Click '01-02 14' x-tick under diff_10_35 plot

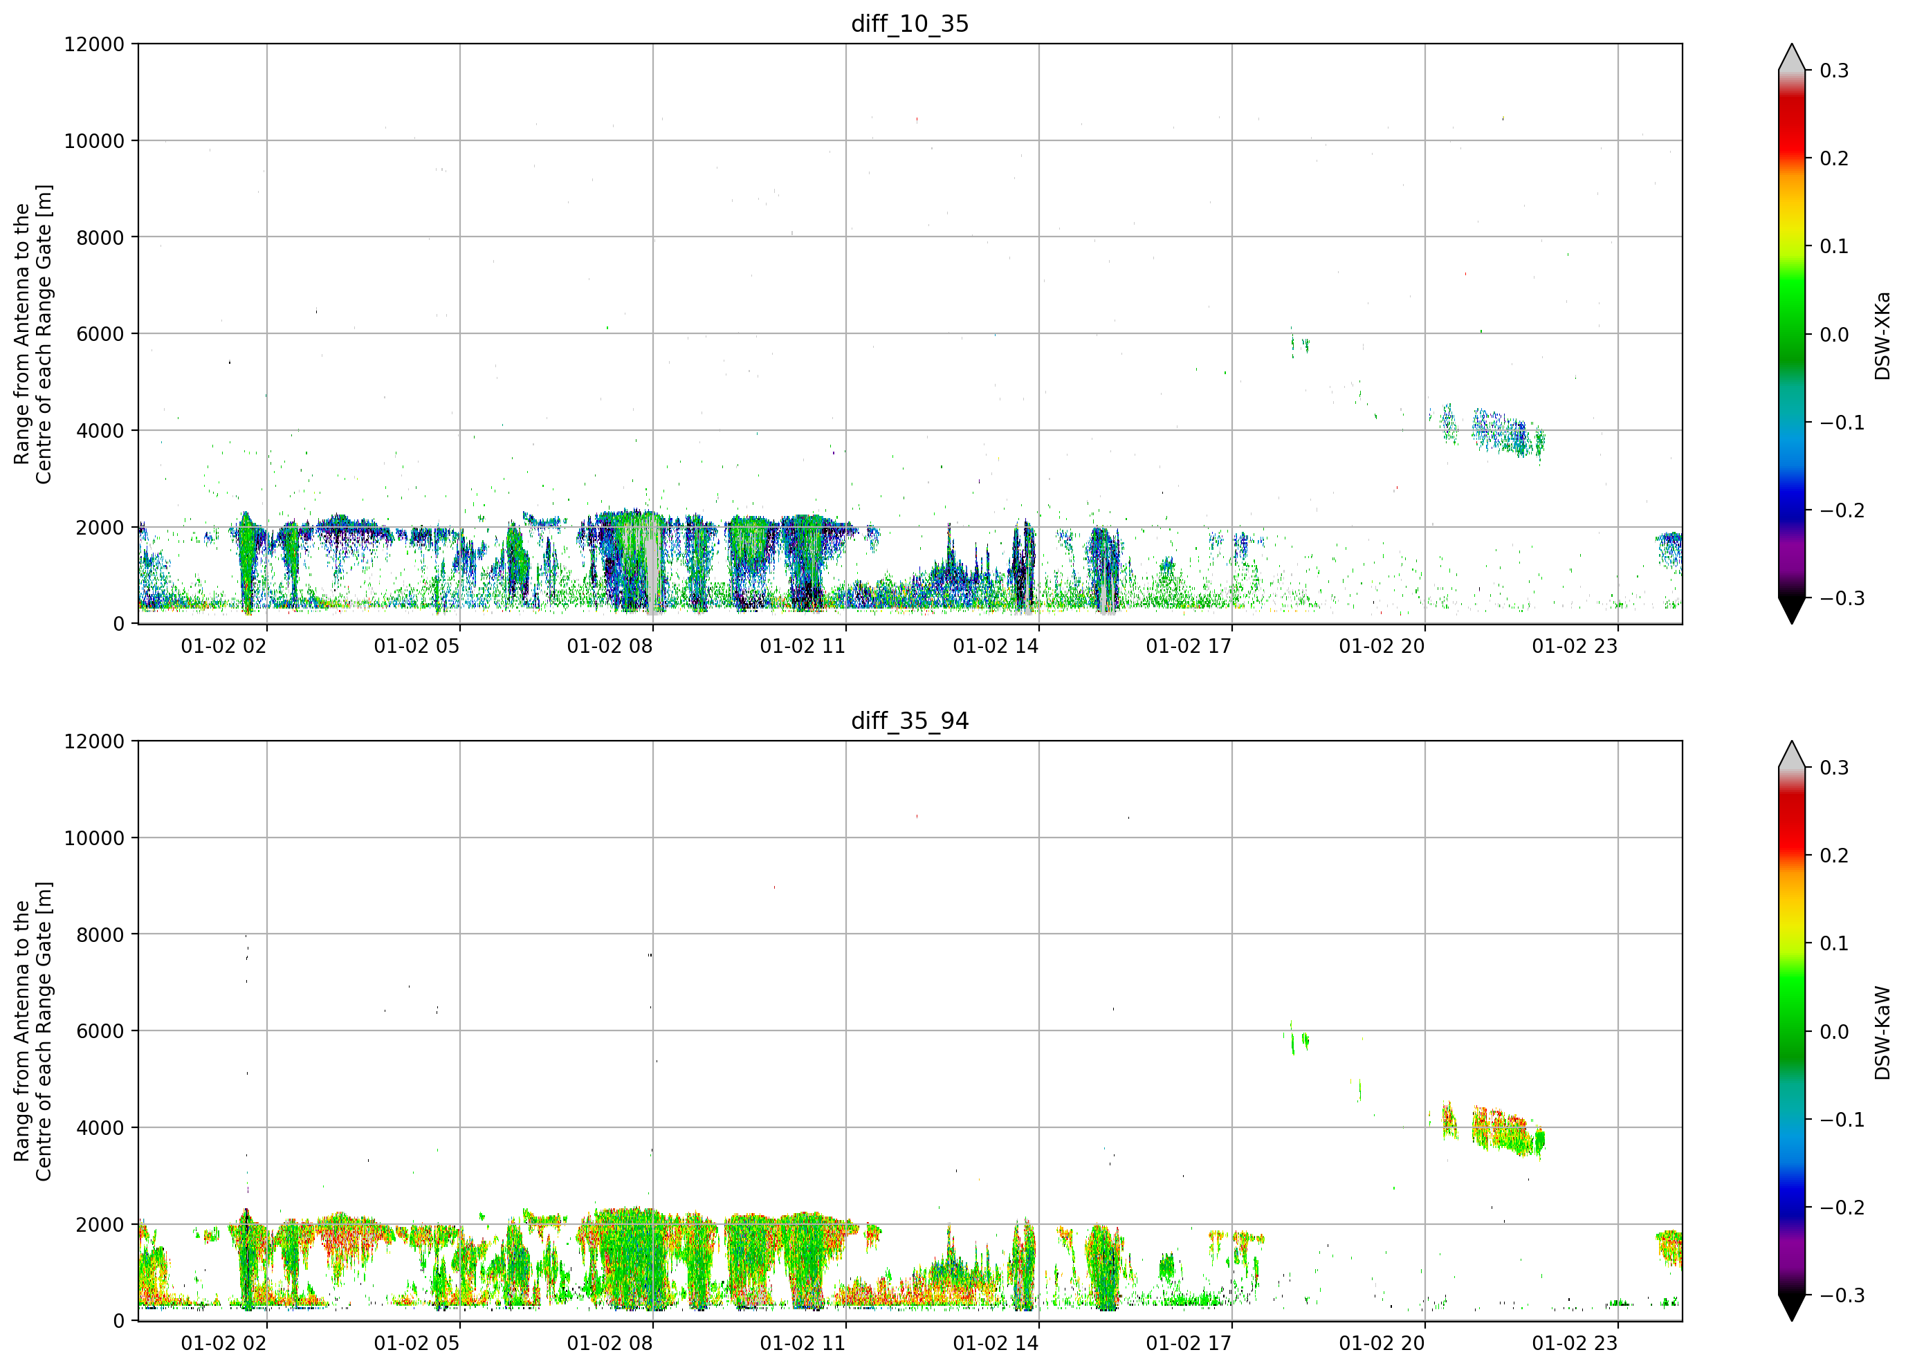pyautogui.click(x=996, y=646)
